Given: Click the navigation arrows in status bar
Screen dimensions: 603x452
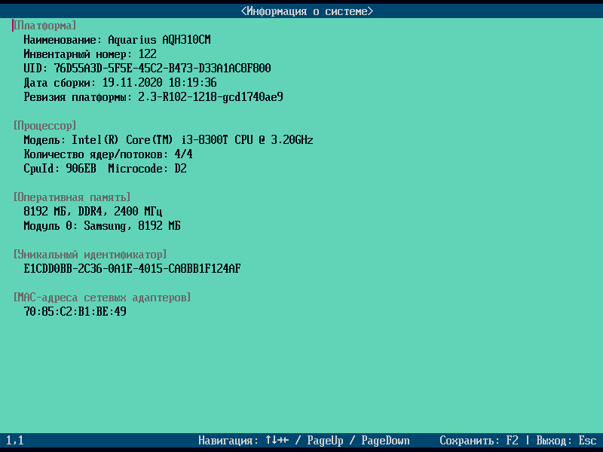Looking at the screenshot, I should 276,441.
